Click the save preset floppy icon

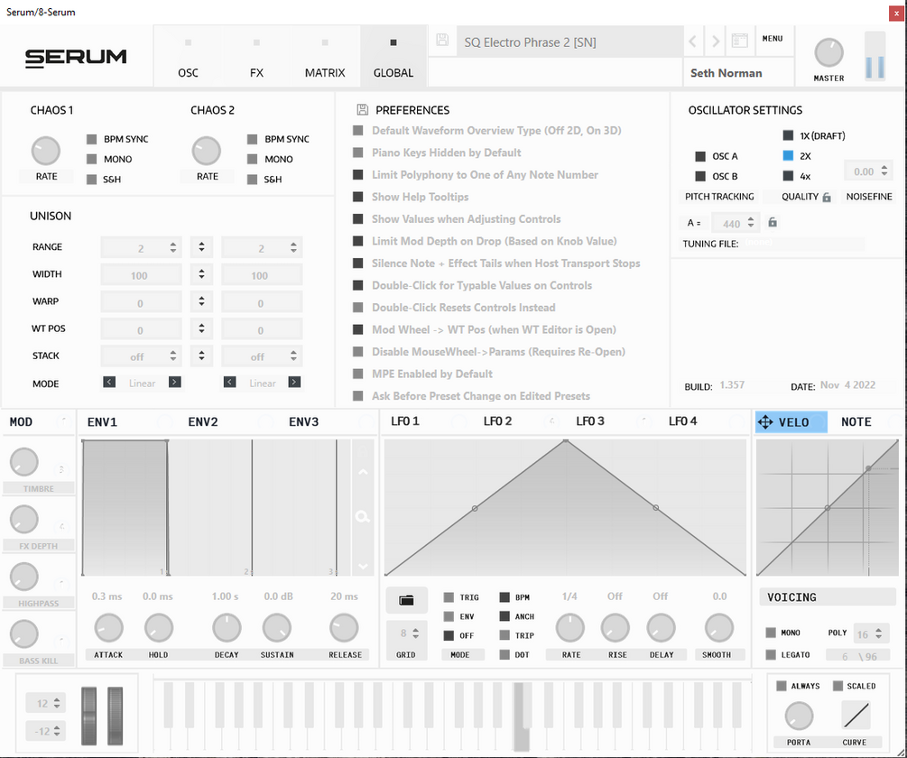tap(442, 40)
